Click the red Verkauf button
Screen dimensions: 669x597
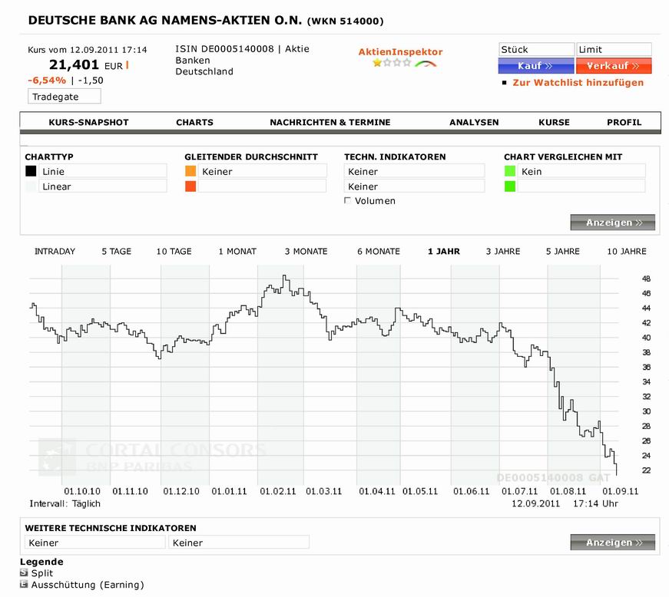click(614, 66)
